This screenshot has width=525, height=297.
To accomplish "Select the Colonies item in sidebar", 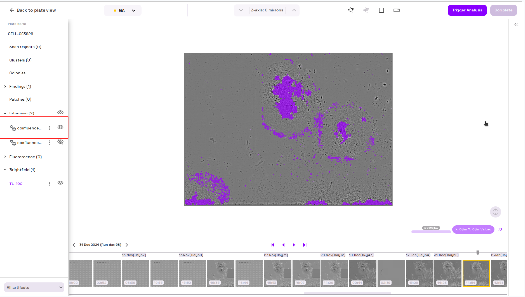I will tap(18, 73).
